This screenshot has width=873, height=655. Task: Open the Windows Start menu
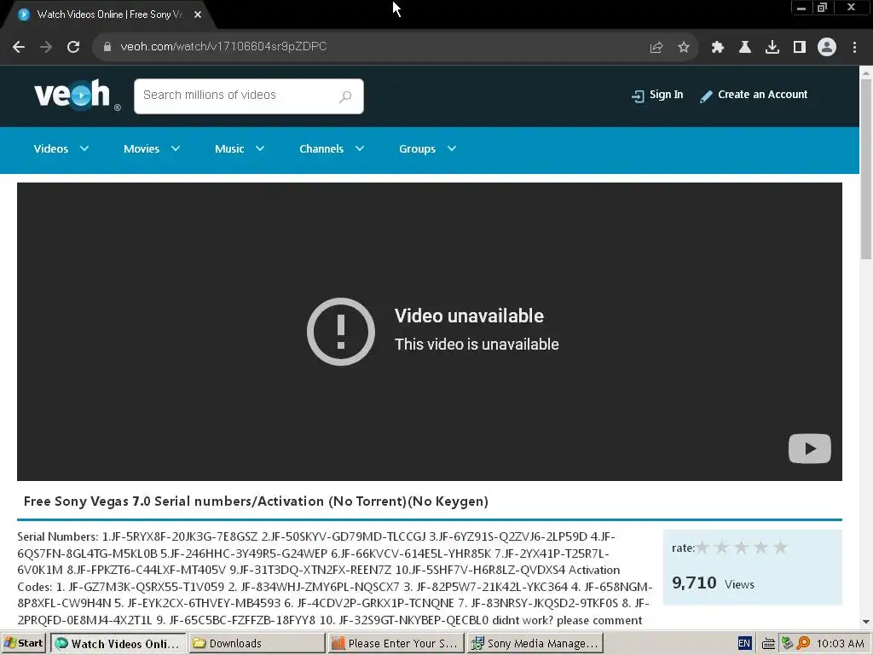point(23,643)
